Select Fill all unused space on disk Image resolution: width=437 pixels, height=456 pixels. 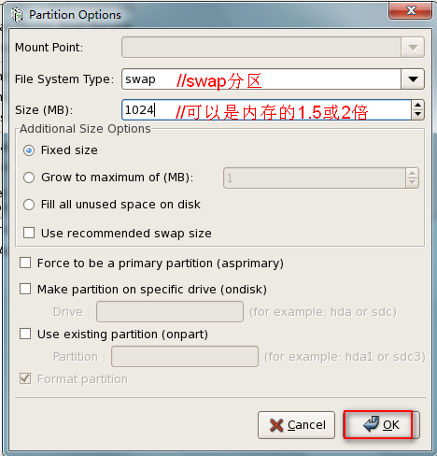[29, 205]
